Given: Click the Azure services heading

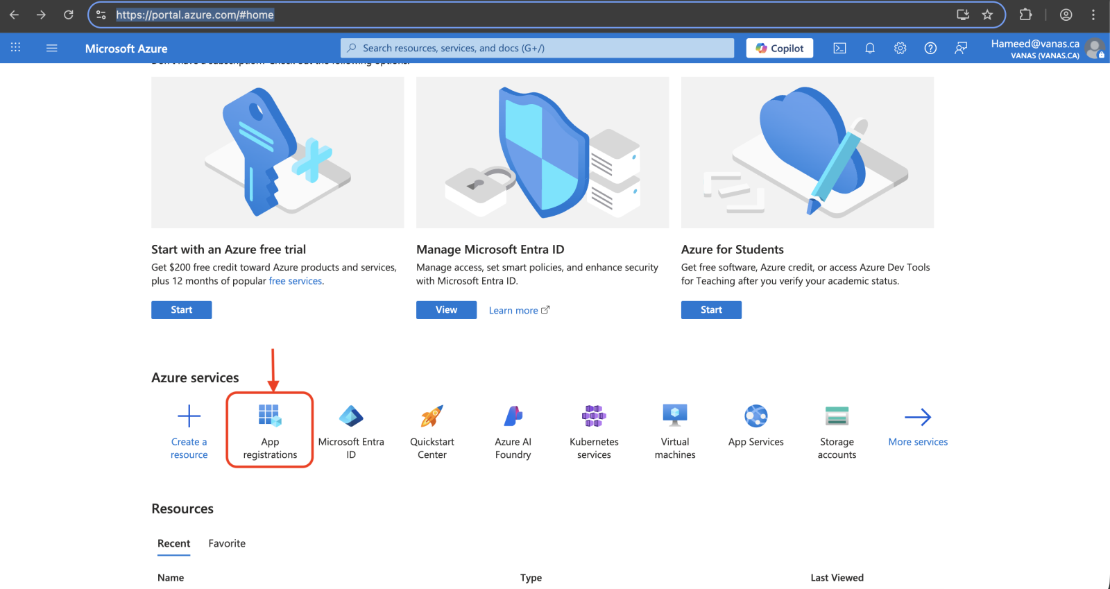Looking at the screenshot, I should click(195, 378).
